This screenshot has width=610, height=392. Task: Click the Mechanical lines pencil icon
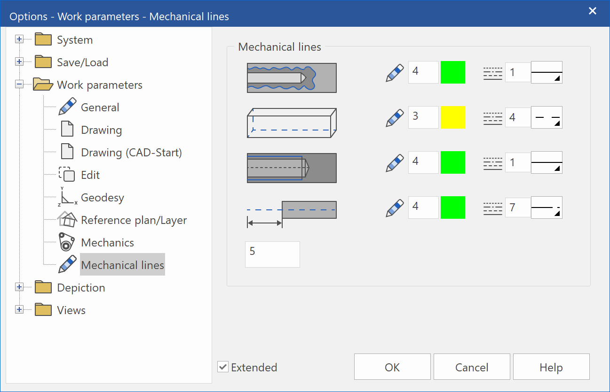click(67, 265)
